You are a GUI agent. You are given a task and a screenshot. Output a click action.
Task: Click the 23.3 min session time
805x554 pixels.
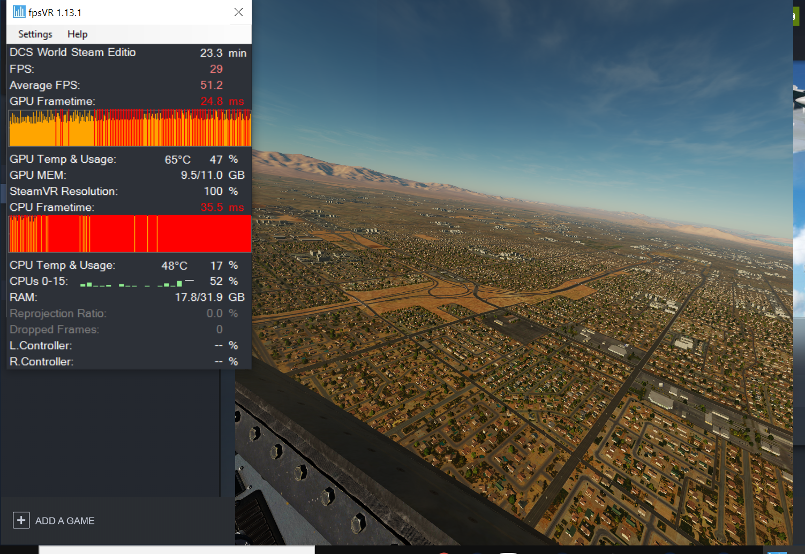pyautogui.click(x=223, y=53)
